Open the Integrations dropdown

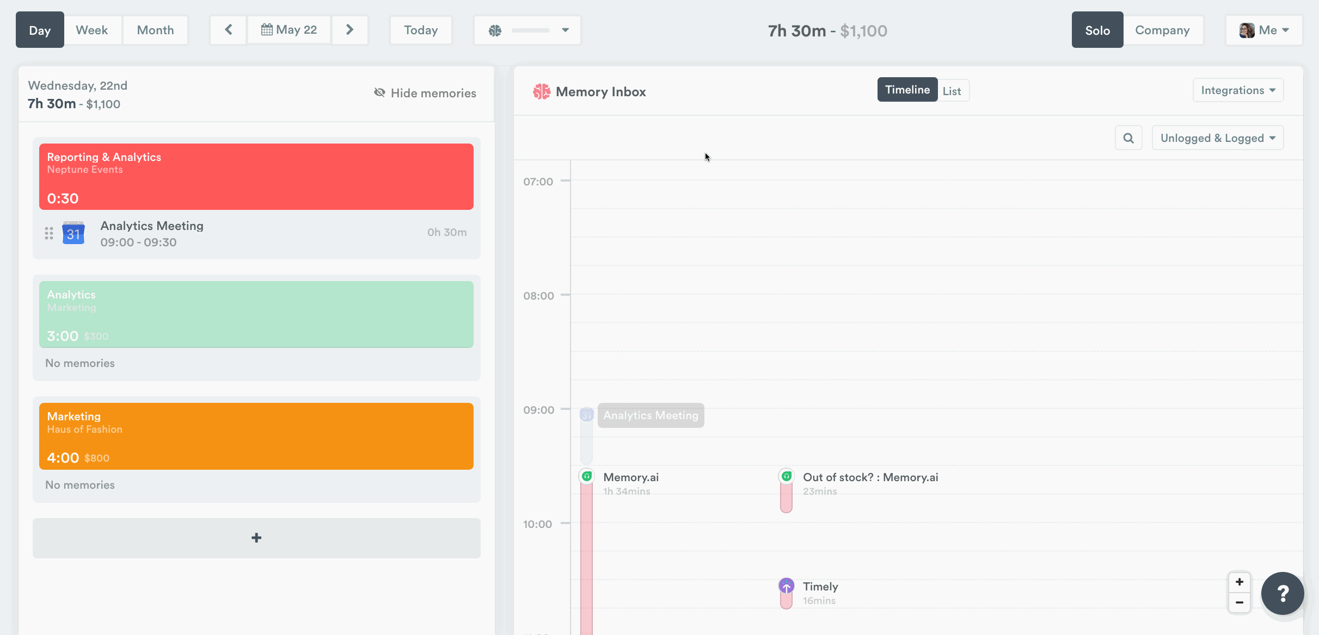click(1237, 90)
